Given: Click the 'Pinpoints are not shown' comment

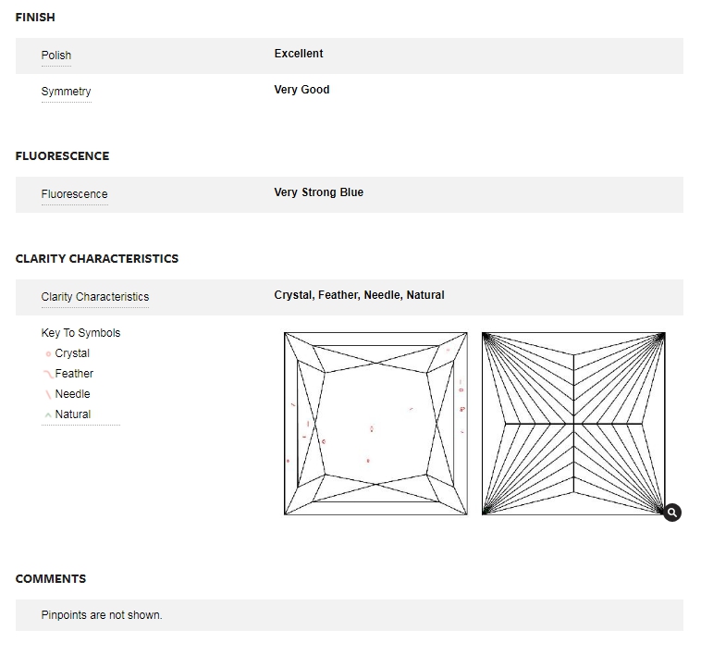Looking at the screenshot, I should [102, 615].
